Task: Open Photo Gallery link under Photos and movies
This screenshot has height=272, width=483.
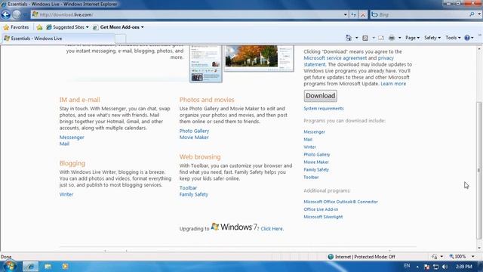Action: tap(194, 131)
